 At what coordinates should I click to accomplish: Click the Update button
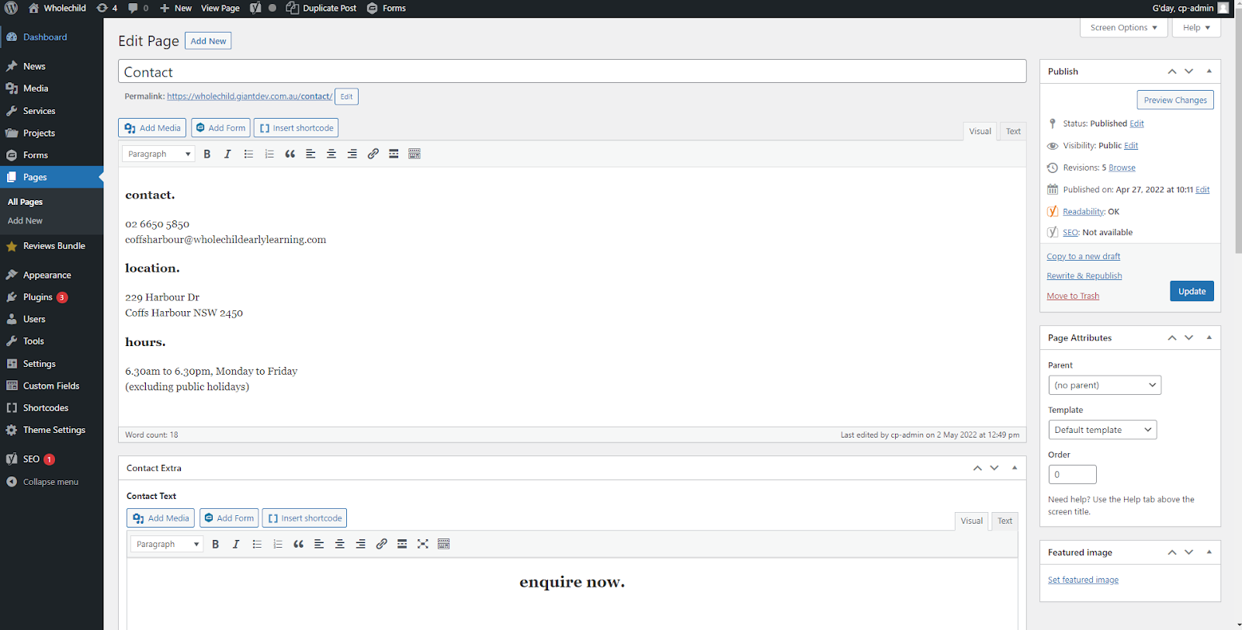[x=1192, y=292]
